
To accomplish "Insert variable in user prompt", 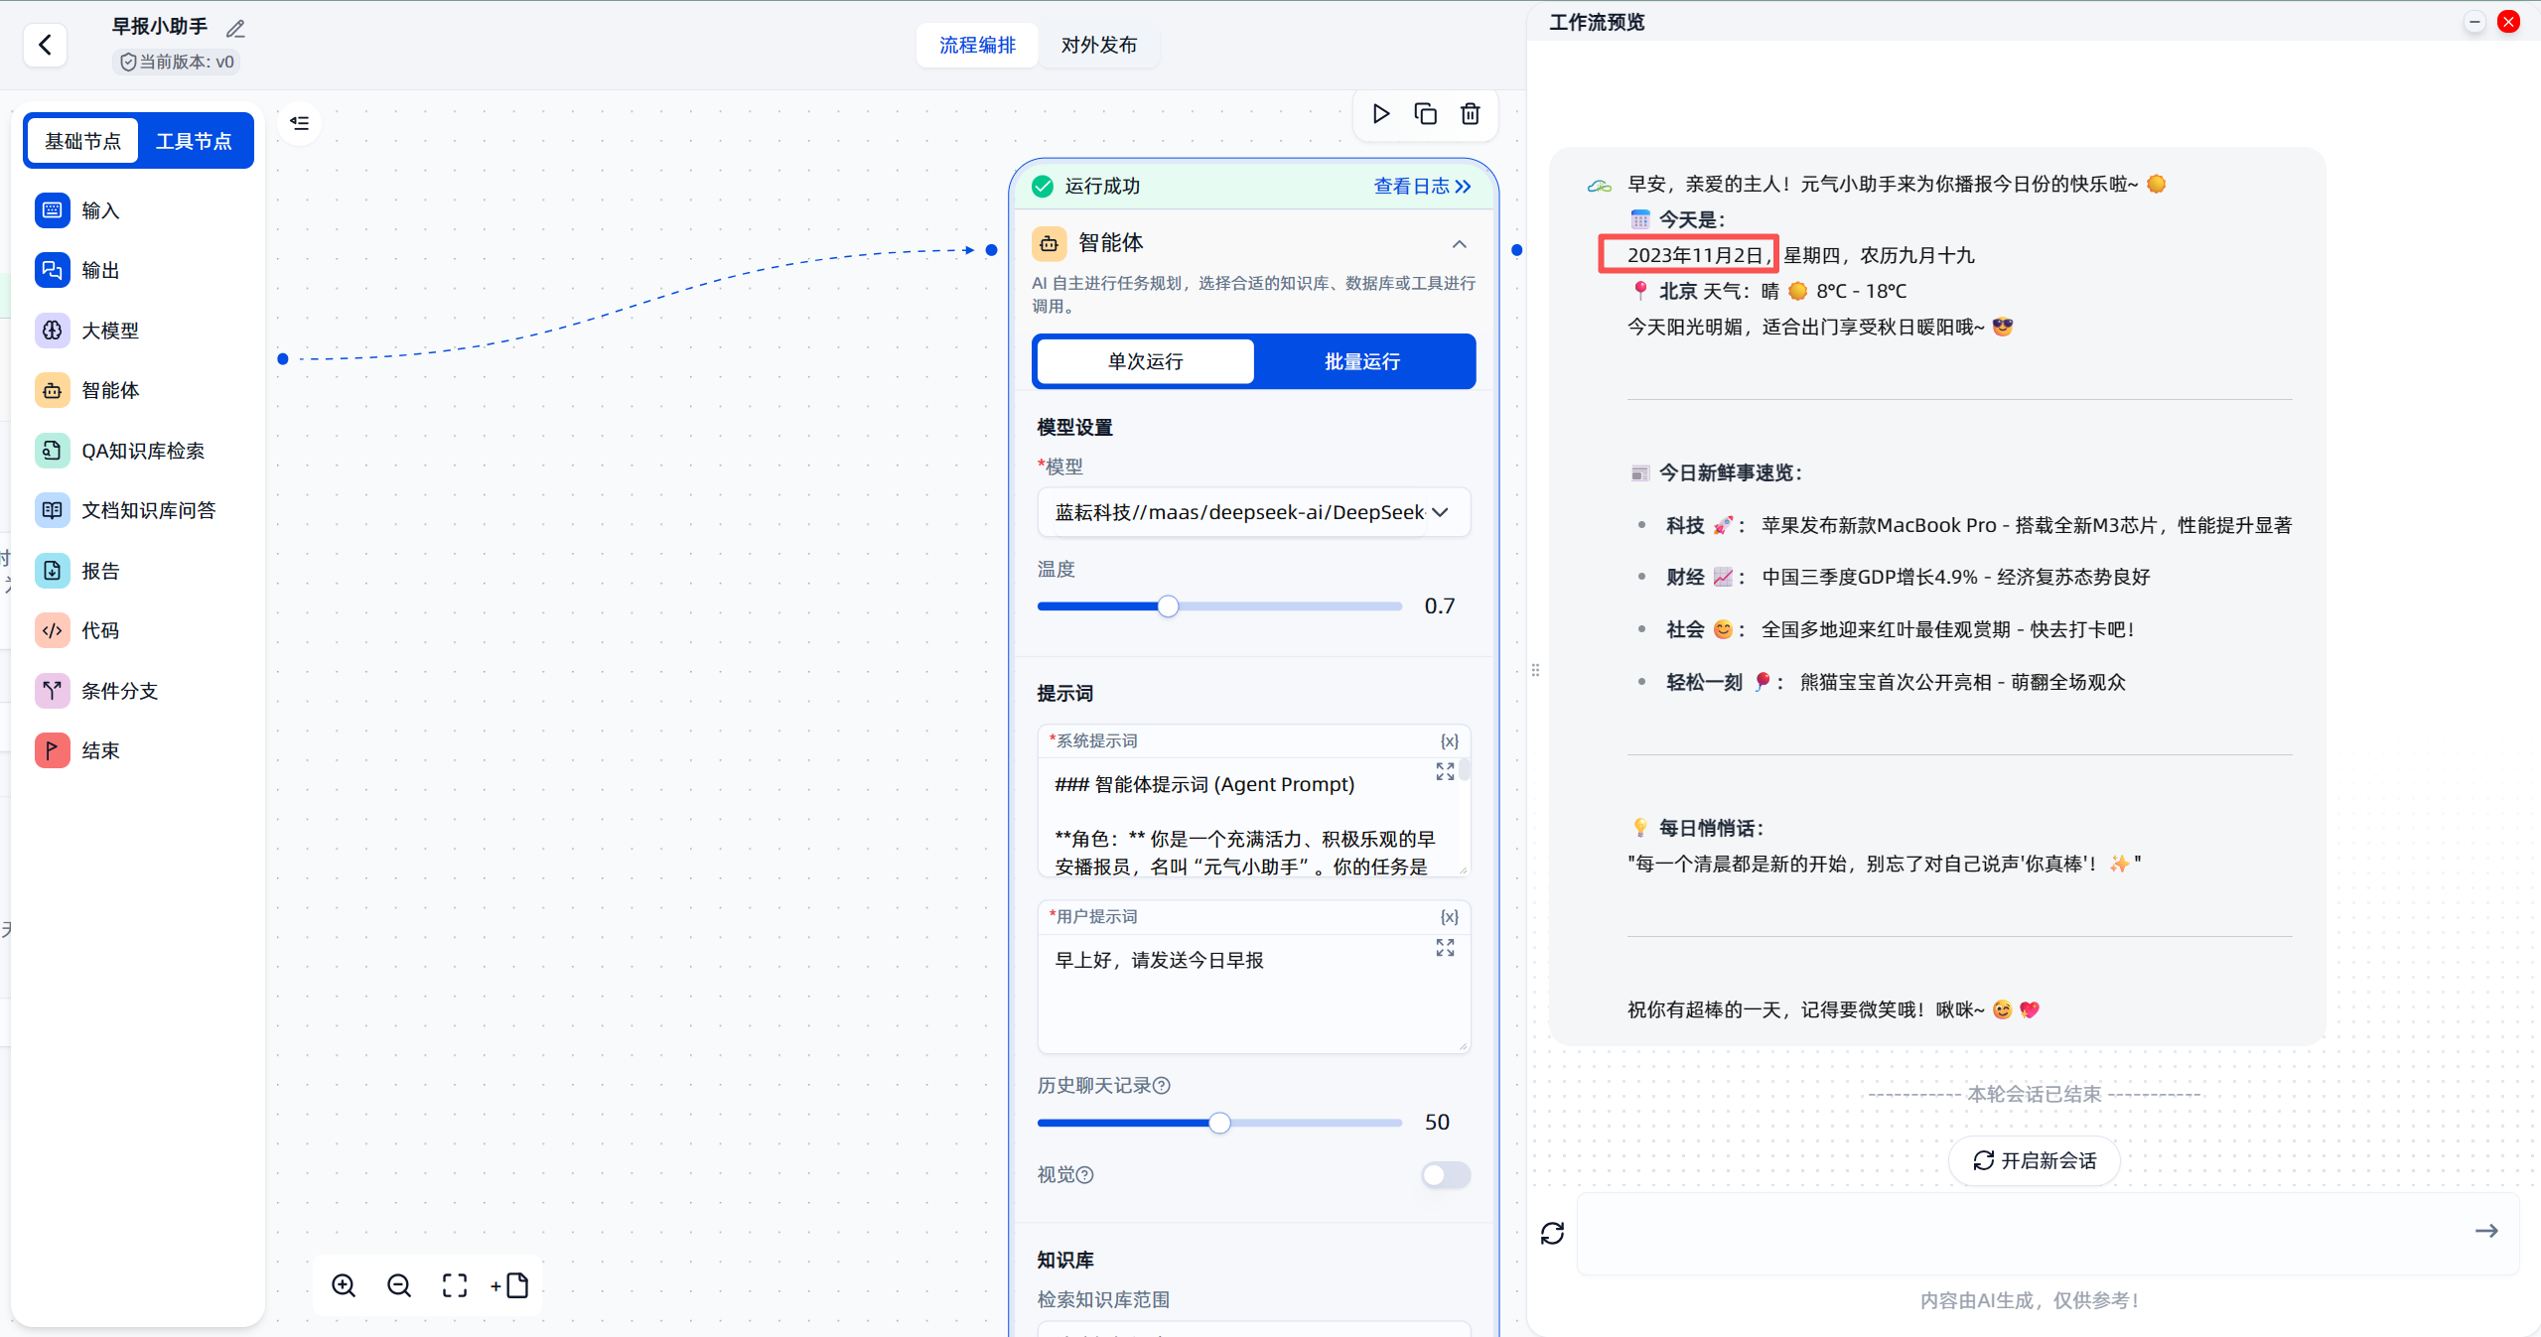I will tap(1449, 917).
